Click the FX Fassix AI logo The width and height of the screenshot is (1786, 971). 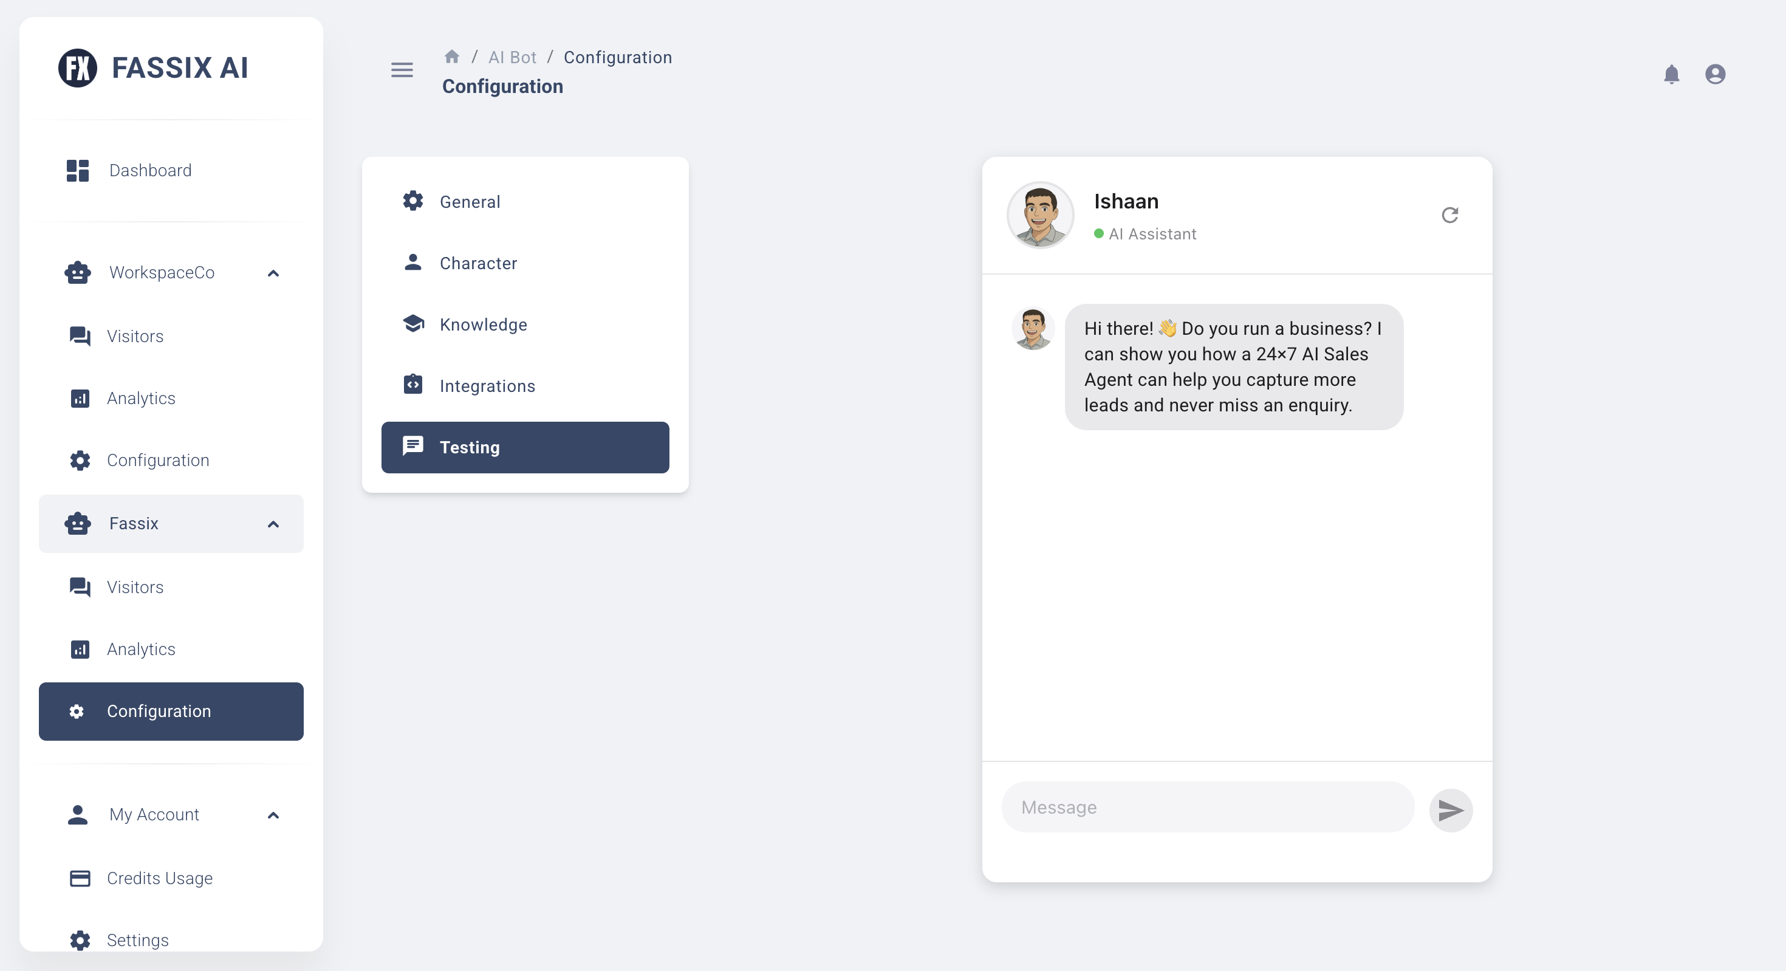[78, 68]
